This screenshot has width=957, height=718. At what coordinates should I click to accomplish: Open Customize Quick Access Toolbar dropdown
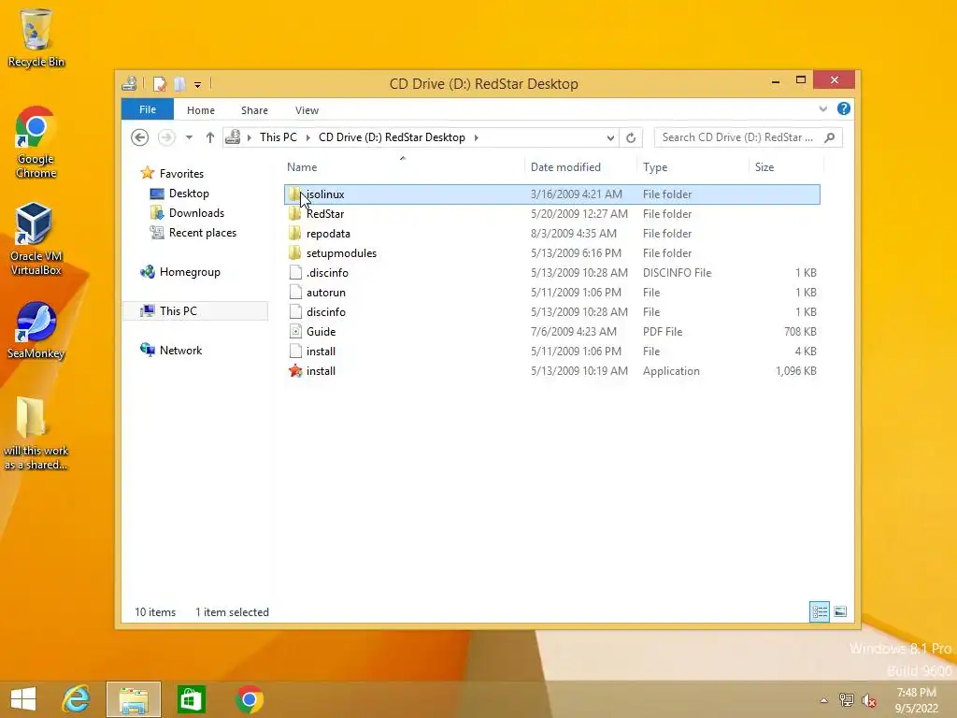(198, 85)
